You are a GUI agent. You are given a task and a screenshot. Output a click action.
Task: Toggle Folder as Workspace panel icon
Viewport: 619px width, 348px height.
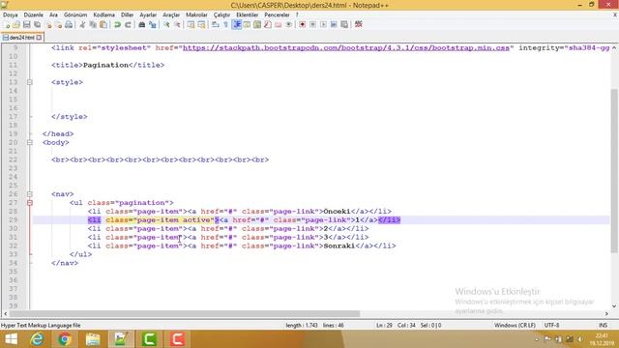[279, 24]
